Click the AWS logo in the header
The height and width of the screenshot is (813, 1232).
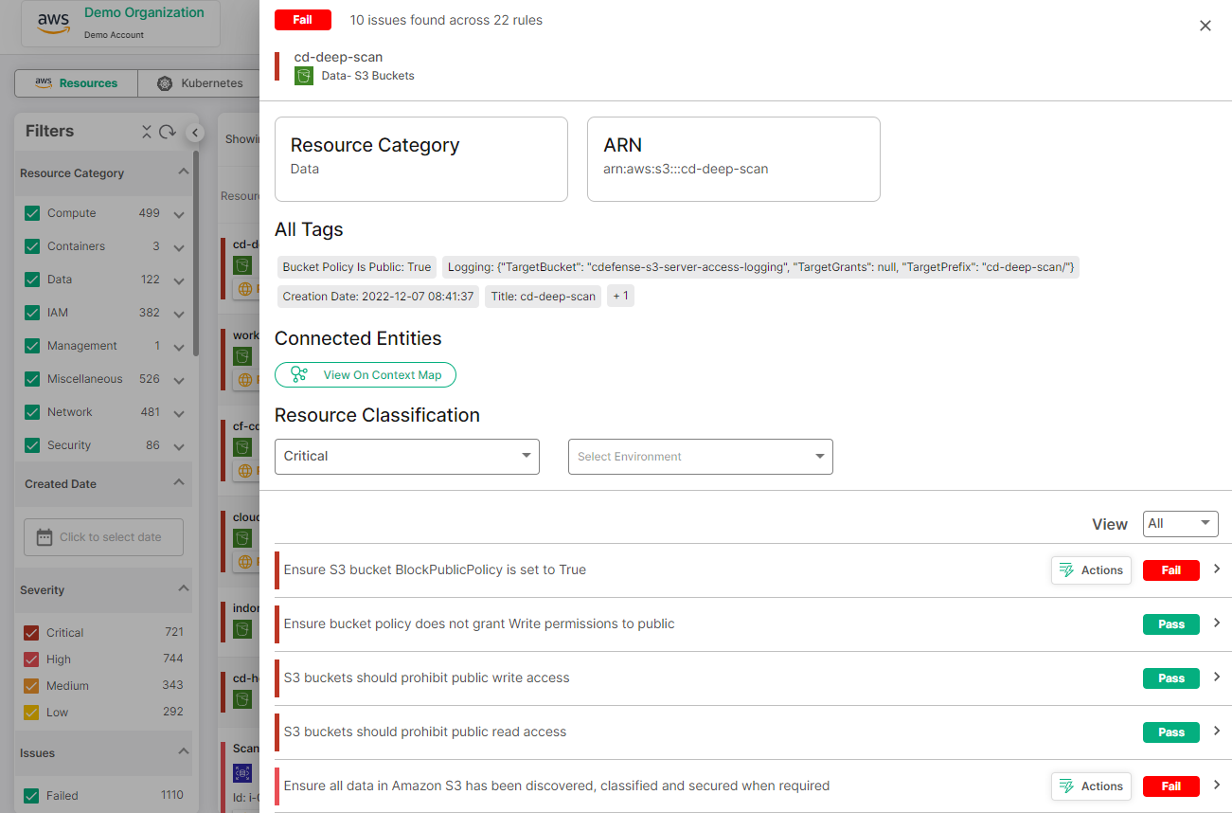tap(53, 23)
